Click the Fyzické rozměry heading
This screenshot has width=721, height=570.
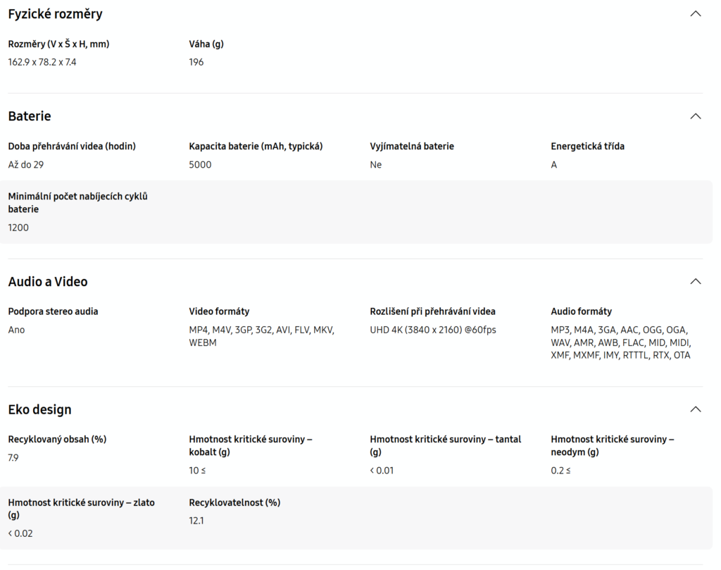pyautogui.click(x=55, y=14)
